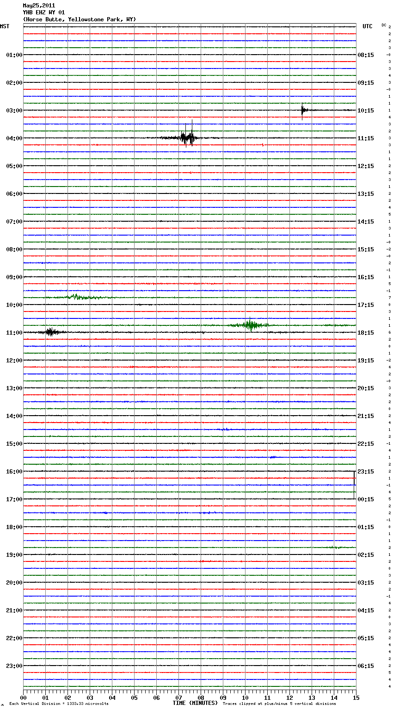Click the black burst at start of 11:00 trace
Viewport: 393px width, 710px height.
click(x=51, y=332)
